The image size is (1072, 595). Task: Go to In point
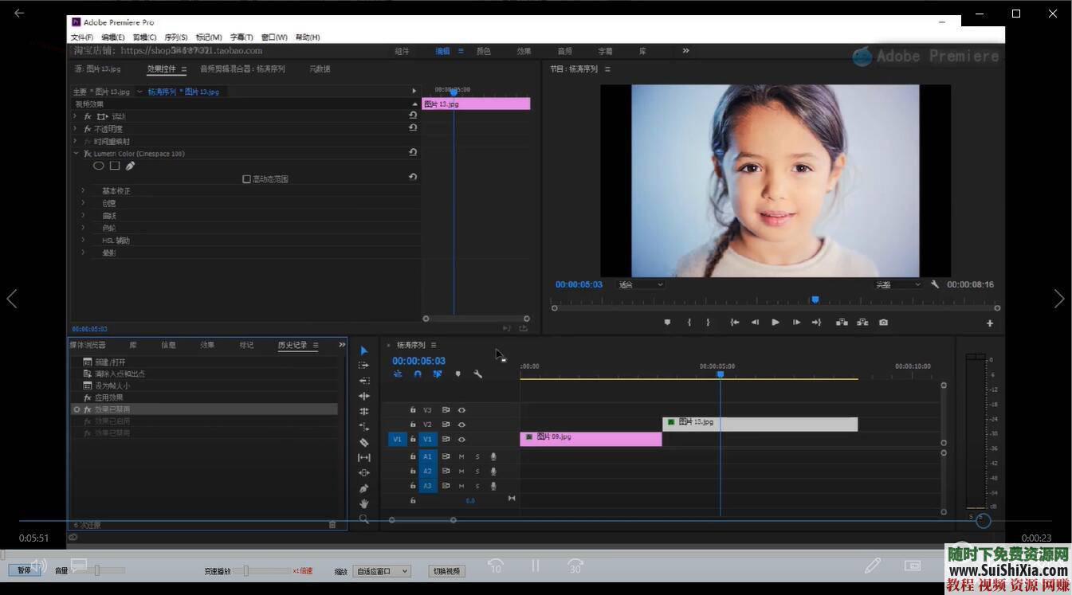(x=734, y=323)
